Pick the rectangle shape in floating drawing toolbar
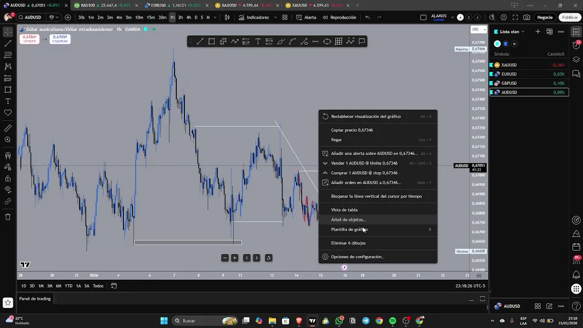This screenshot has height=328, width=583. (211, 41)
